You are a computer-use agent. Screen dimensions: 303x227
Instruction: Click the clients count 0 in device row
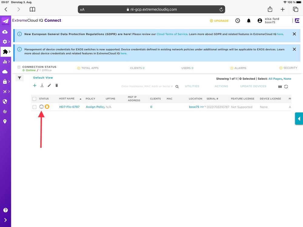(x=151, y=107)
